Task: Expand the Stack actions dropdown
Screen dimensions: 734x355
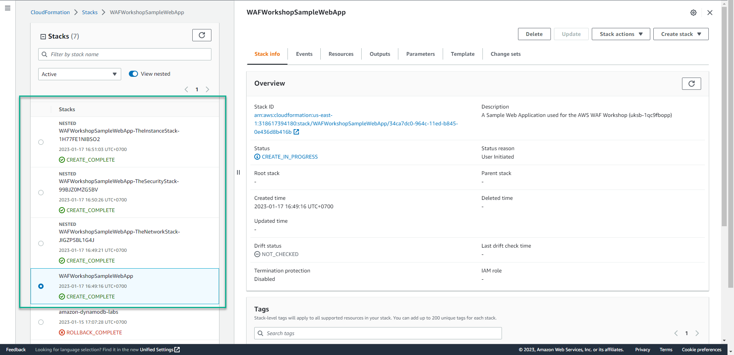Action: (x=621, y=34)
